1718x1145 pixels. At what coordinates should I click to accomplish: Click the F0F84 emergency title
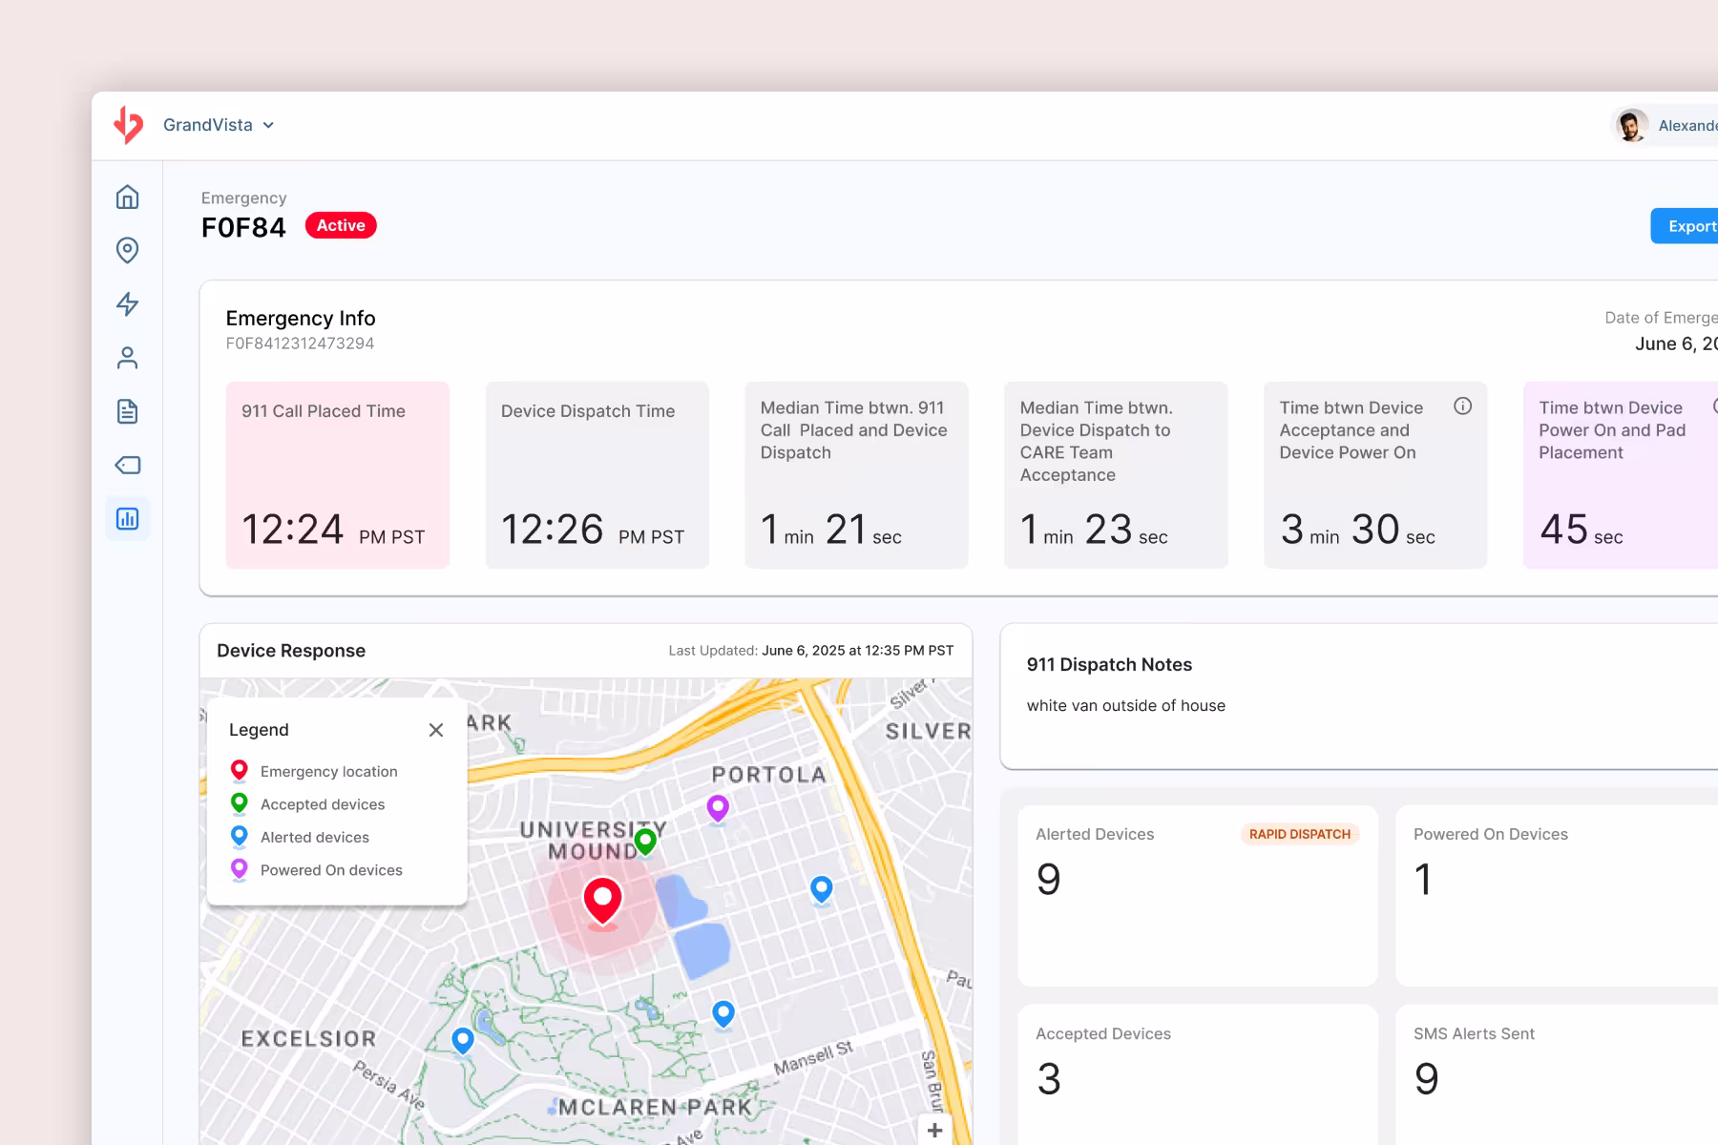point(243,227)
